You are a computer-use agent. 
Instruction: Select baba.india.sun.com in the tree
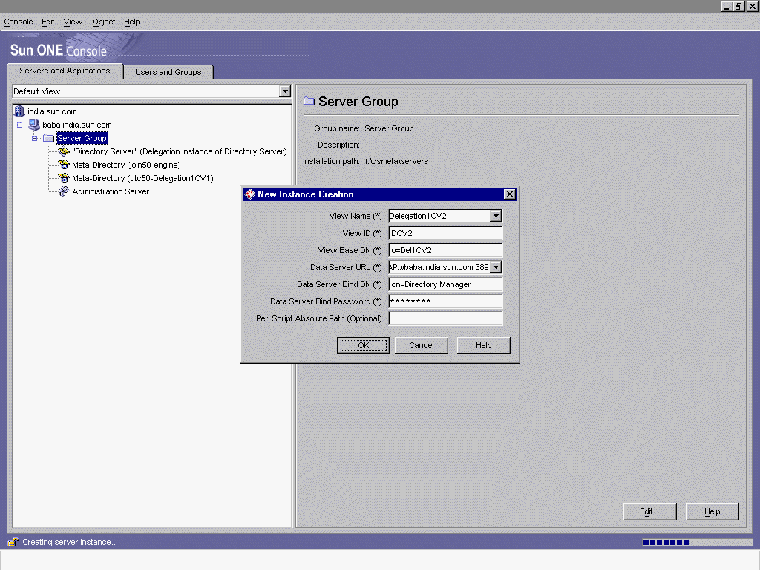(x=77, y=125)
